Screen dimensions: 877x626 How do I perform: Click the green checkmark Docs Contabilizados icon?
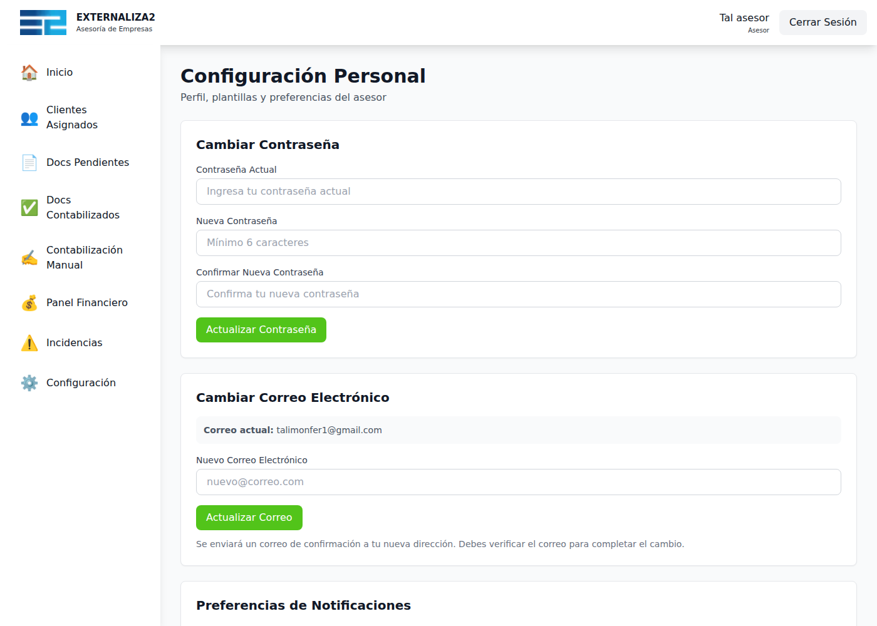click(29, 208)
